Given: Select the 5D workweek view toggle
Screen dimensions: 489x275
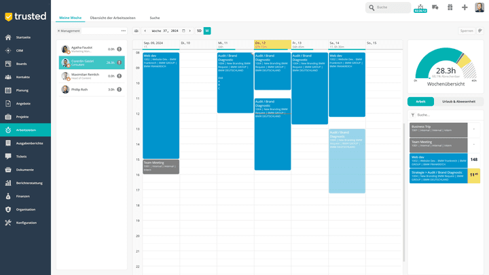Looking at the screenshot, I should [199, 31].
